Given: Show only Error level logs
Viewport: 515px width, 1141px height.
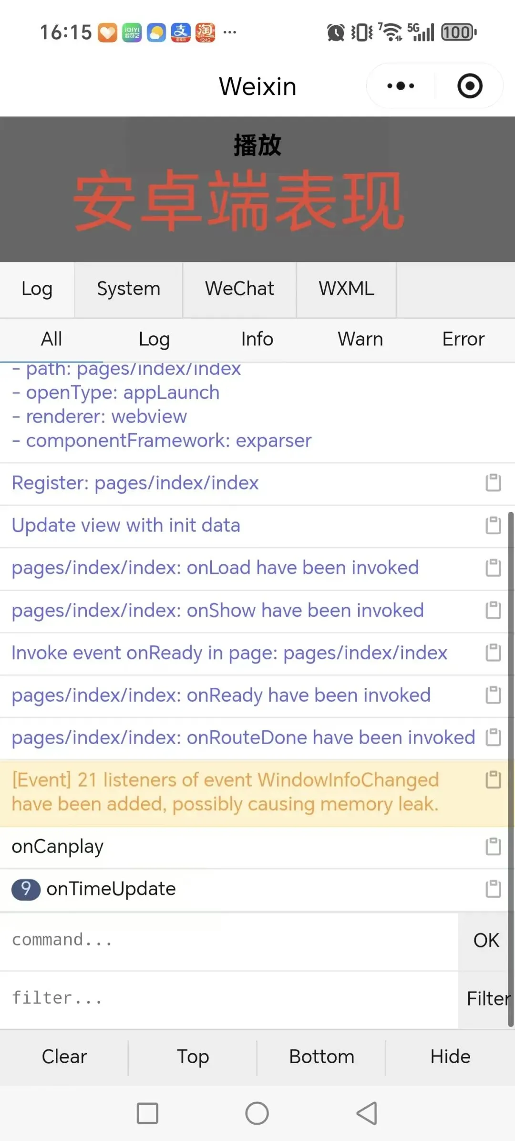Looking at the screenshot, I should pos(463,339).
